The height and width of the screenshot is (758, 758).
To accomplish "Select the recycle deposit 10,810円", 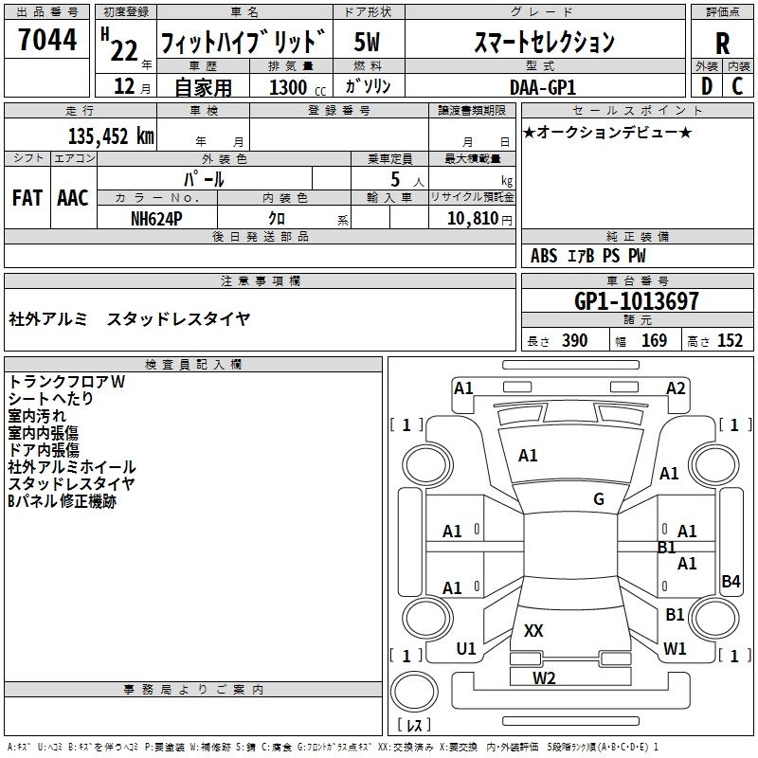I will 479,219.
